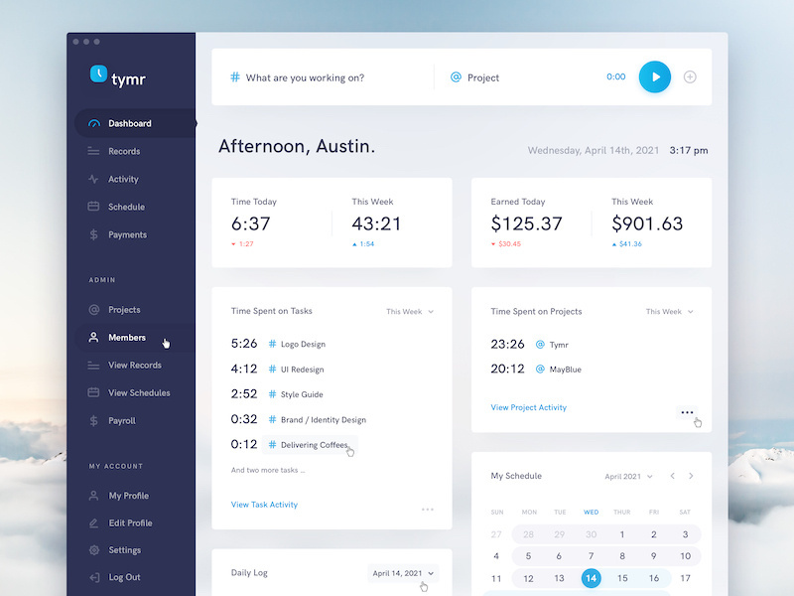Click the hash icon beside Logo Design
The height and width of the screenshot is (596, 794).
pos(272,344)
